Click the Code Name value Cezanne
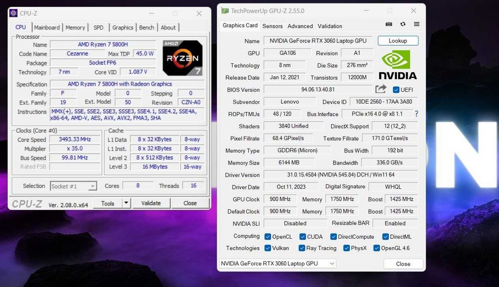Screen dimensions: 499x287 (x=77, y=53)
